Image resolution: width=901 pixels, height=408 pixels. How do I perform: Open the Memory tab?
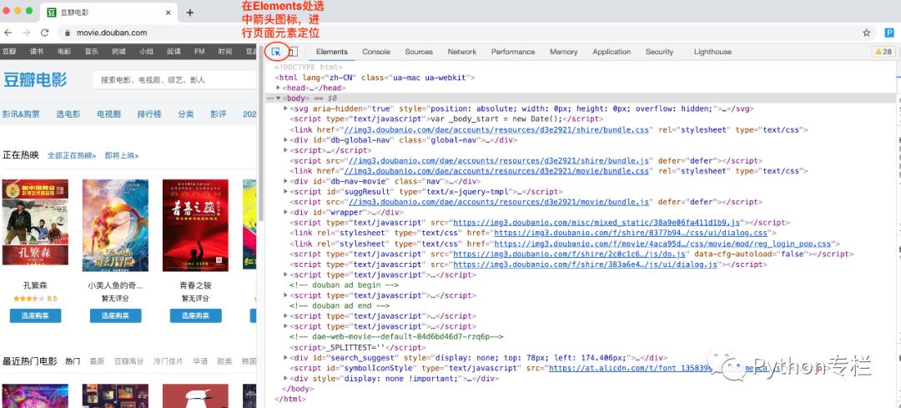tap(563, 52)
